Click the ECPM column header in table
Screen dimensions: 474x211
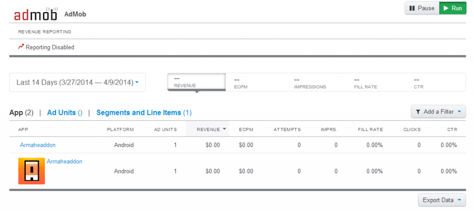click(246, 130)
